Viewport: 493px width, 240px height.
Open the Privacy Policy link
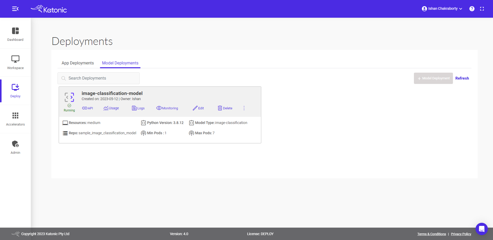click(461, 234)
